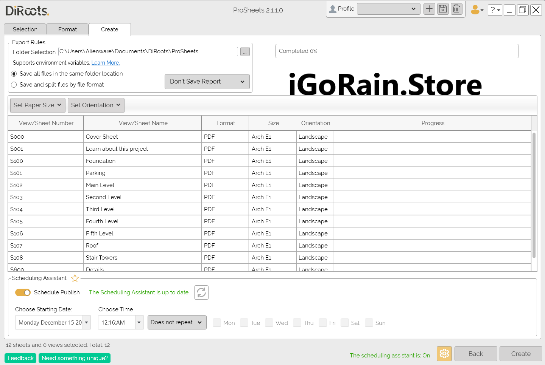Click the Learn More link
Viewport: 545px width, 365px height.
click(x=106, y=63)
